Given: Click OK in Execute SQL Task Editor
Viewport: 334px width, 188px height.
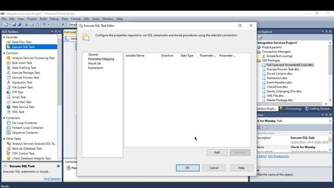Looking at the screenshot, I should pos(187,168).
